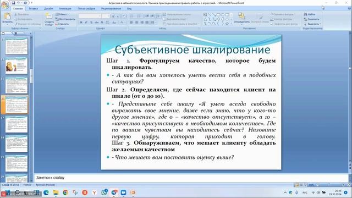
Task: Click Restore (Восстановить) slide command
Action: [65, 19]
